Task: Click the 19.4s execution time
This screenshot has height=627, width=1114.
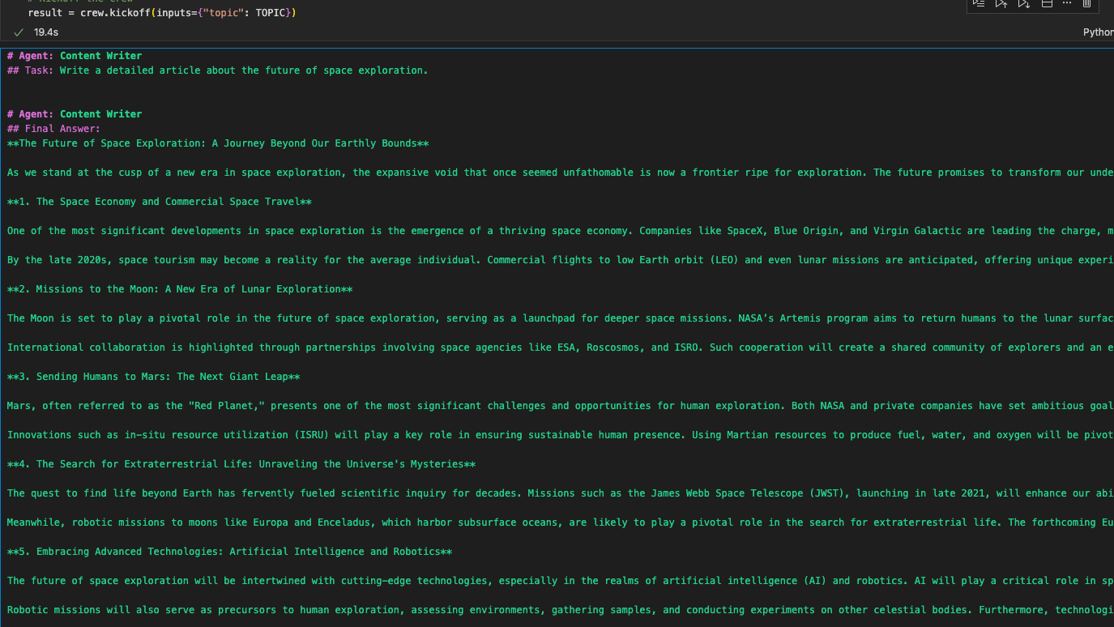Action: [x=46, y=32]
